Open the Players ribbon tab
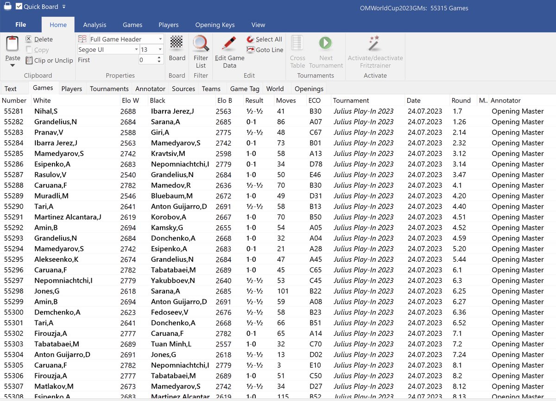556x401 pixels. tap(169, 25)
